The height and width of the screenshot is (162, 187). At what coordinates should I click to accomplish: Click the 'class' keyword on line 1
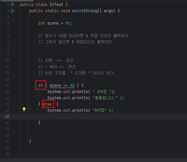[x=42, y=5]
